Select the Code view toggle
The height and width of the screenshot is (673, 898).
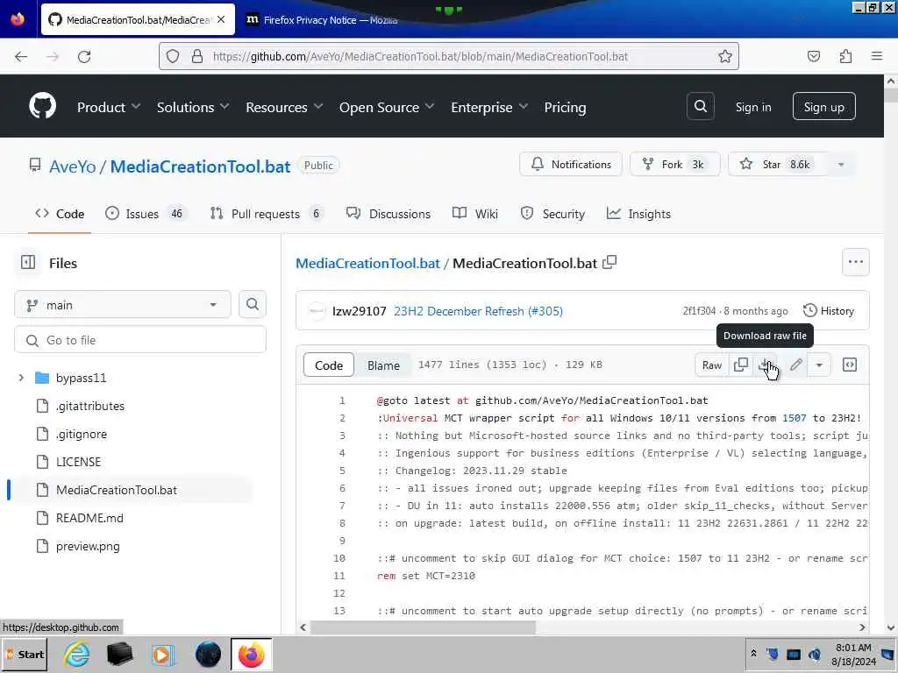coord(329,365)
